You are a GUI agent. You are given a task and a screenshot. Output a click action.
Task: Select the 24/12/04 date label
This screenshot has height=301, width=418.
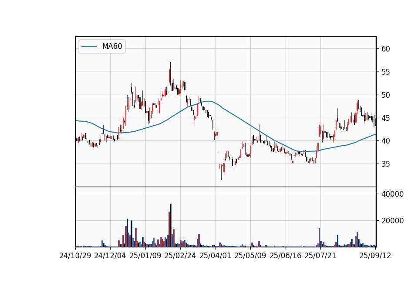(x=110, y=256)
